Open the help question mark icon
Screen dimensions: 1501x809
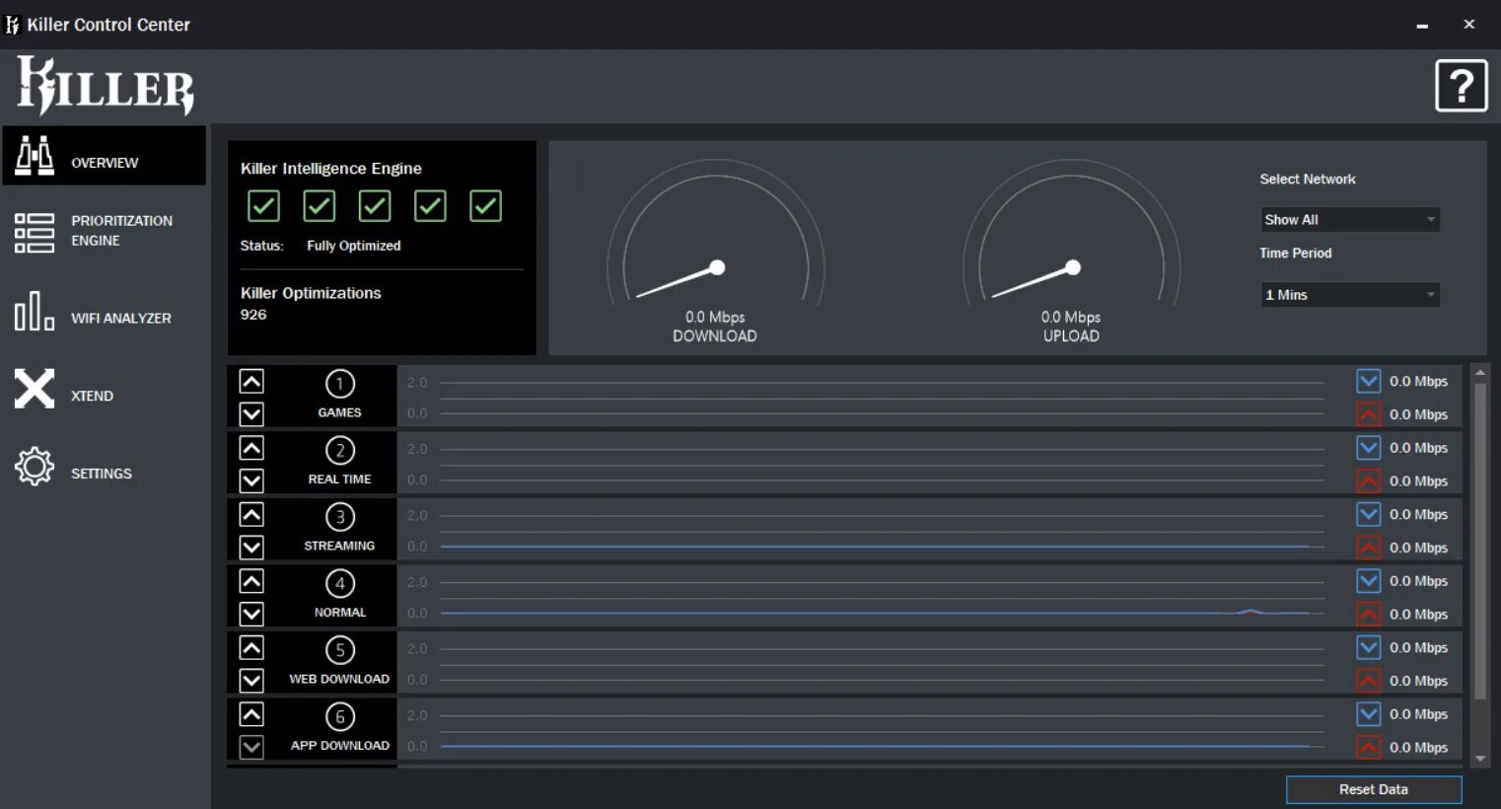(x=1461, y=86)
